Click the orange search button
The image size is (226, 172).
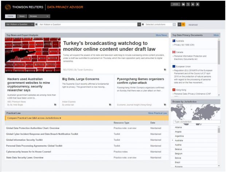183,24
